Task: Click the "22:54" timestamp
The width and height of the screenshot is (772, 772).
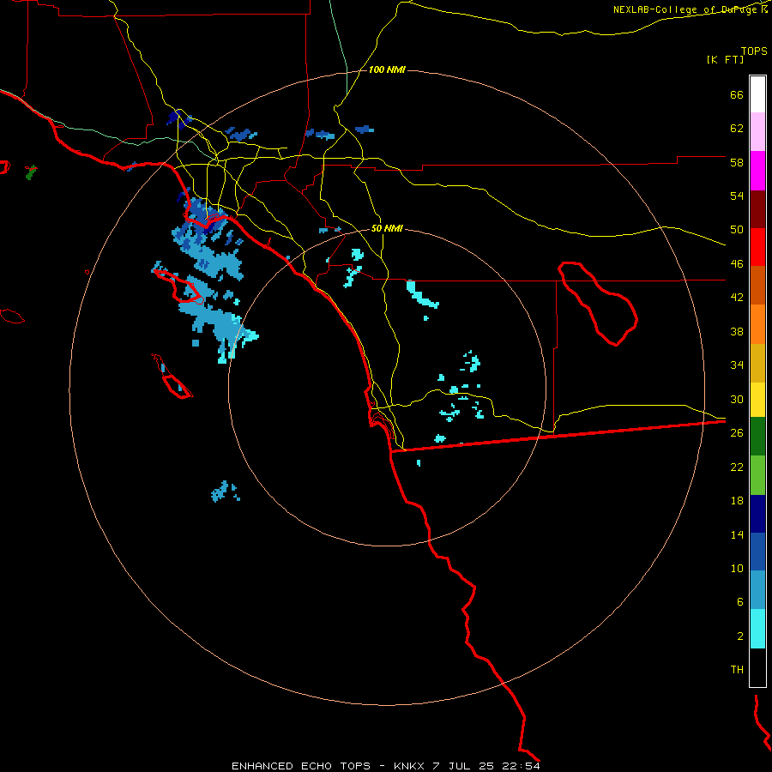Action: click(522, 766)
